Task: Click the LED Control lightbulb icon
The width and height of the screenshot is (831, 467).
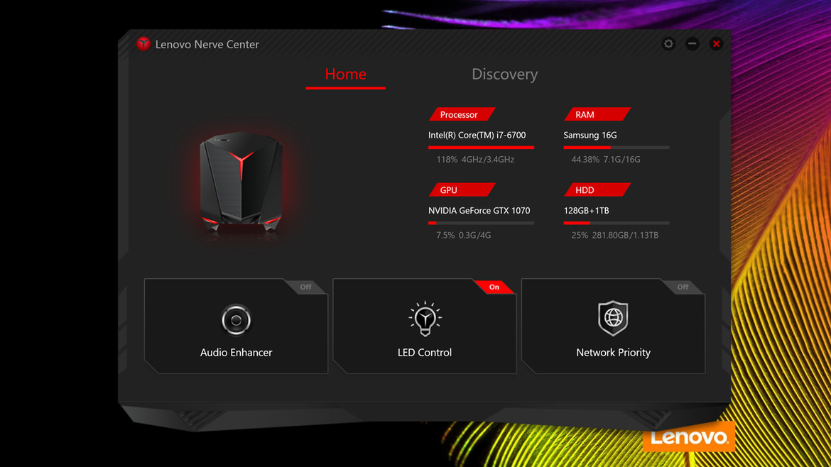Action: coord(425,319)
